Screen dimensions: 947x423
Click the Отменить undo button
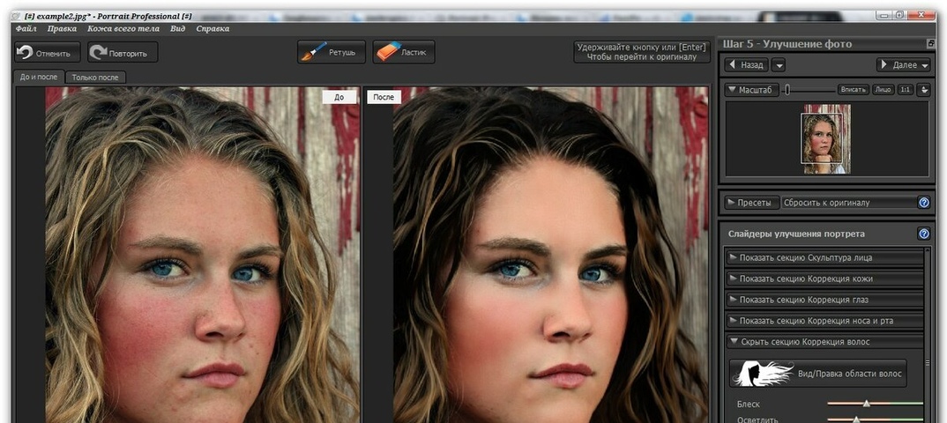coord(48,53)
